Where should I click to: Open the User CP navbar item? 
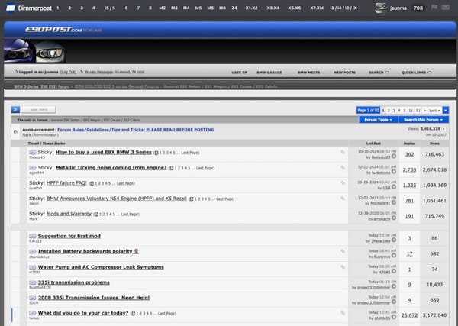(239, 73)
